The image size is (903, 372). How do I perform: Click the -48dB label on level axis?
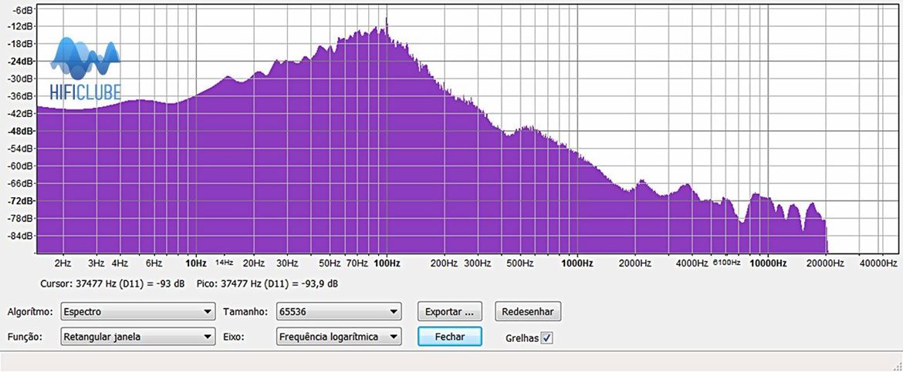(22, 131)
